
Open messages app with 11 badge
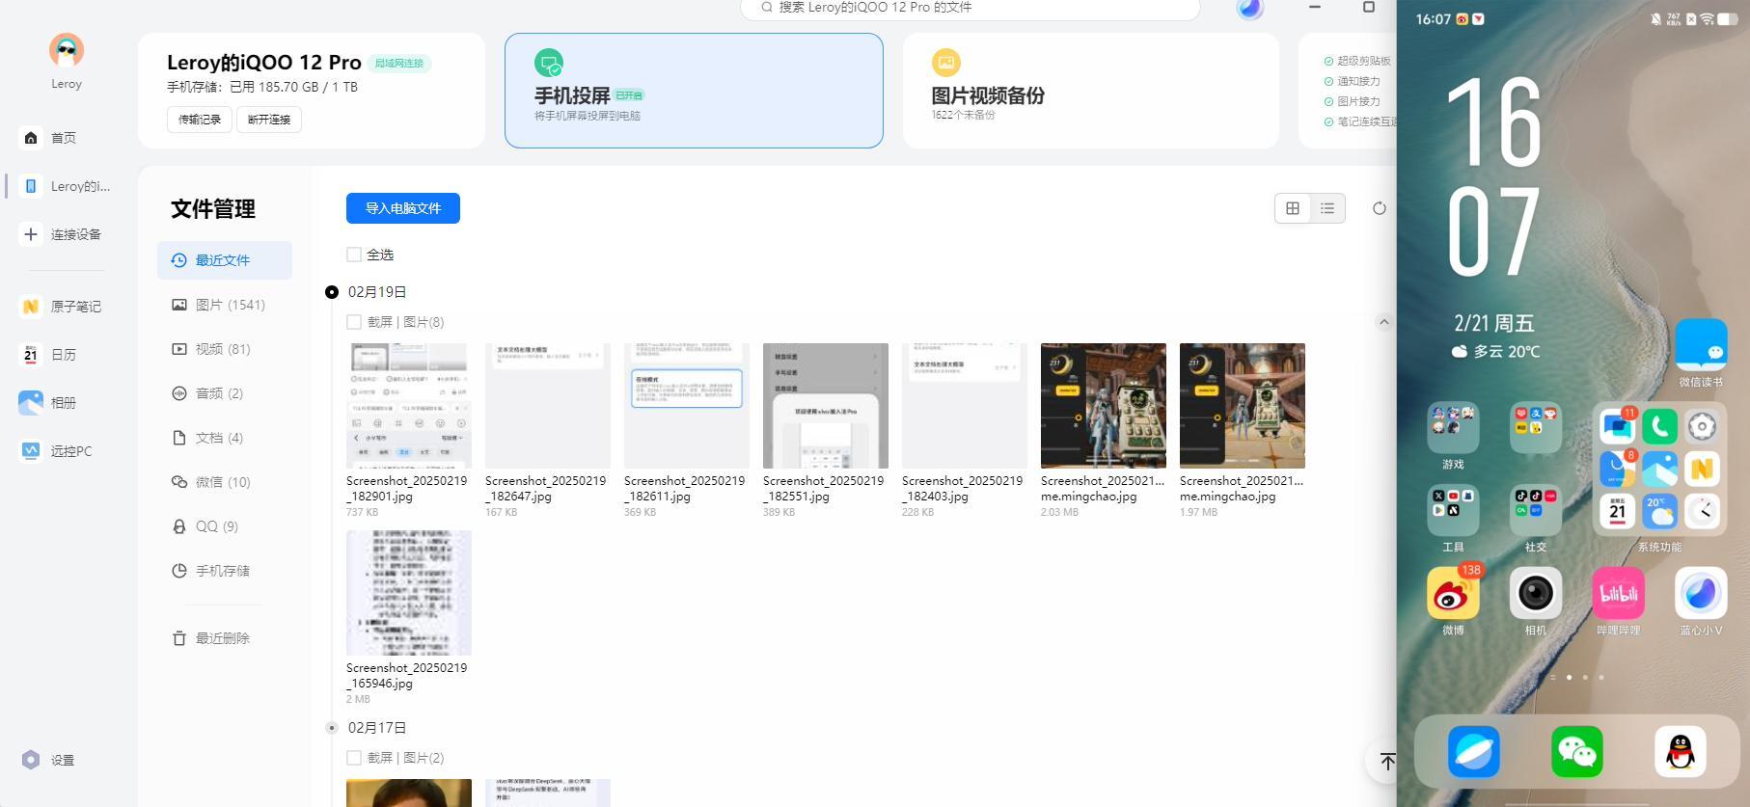1618,426
